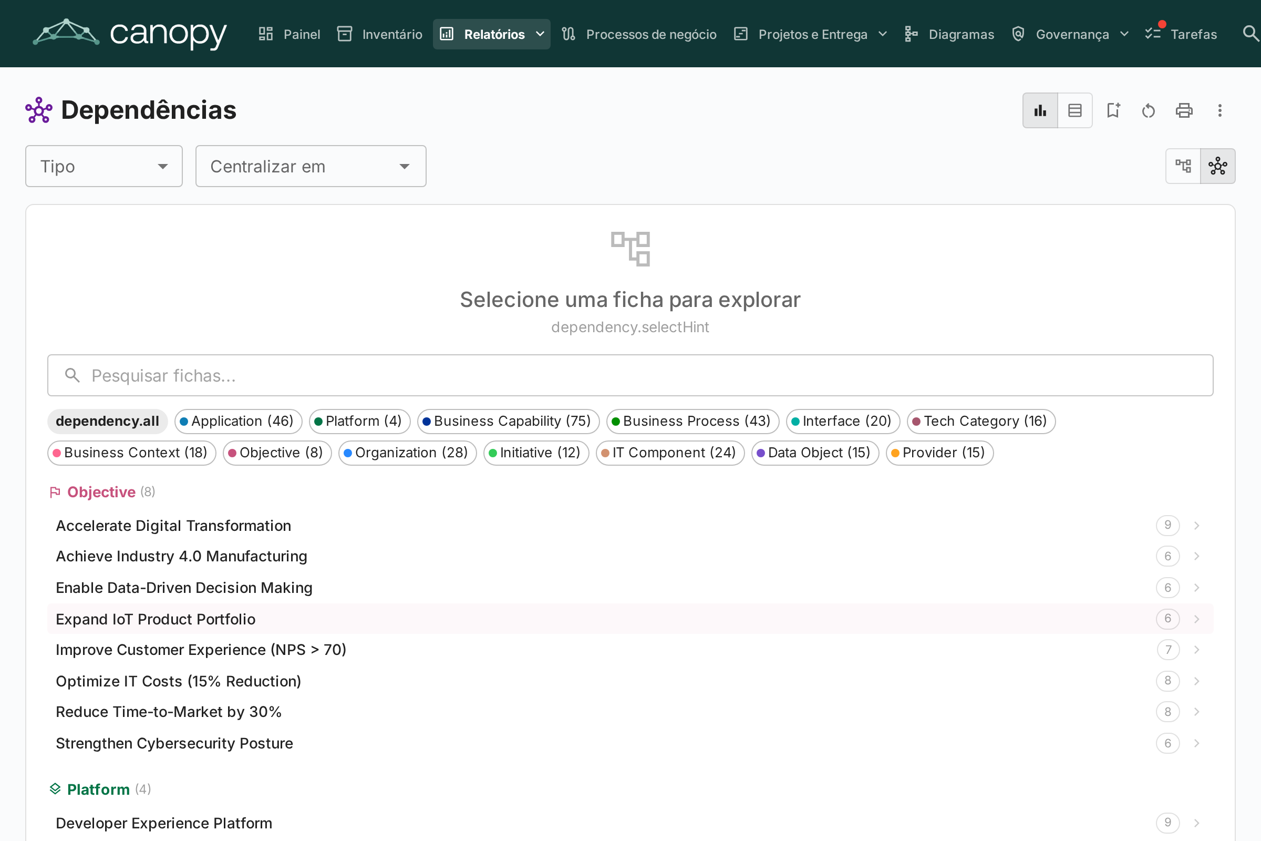Select Strengthen Cybersecurity Posture
The image size is (1261, 841).
click(x=630, y=743)
